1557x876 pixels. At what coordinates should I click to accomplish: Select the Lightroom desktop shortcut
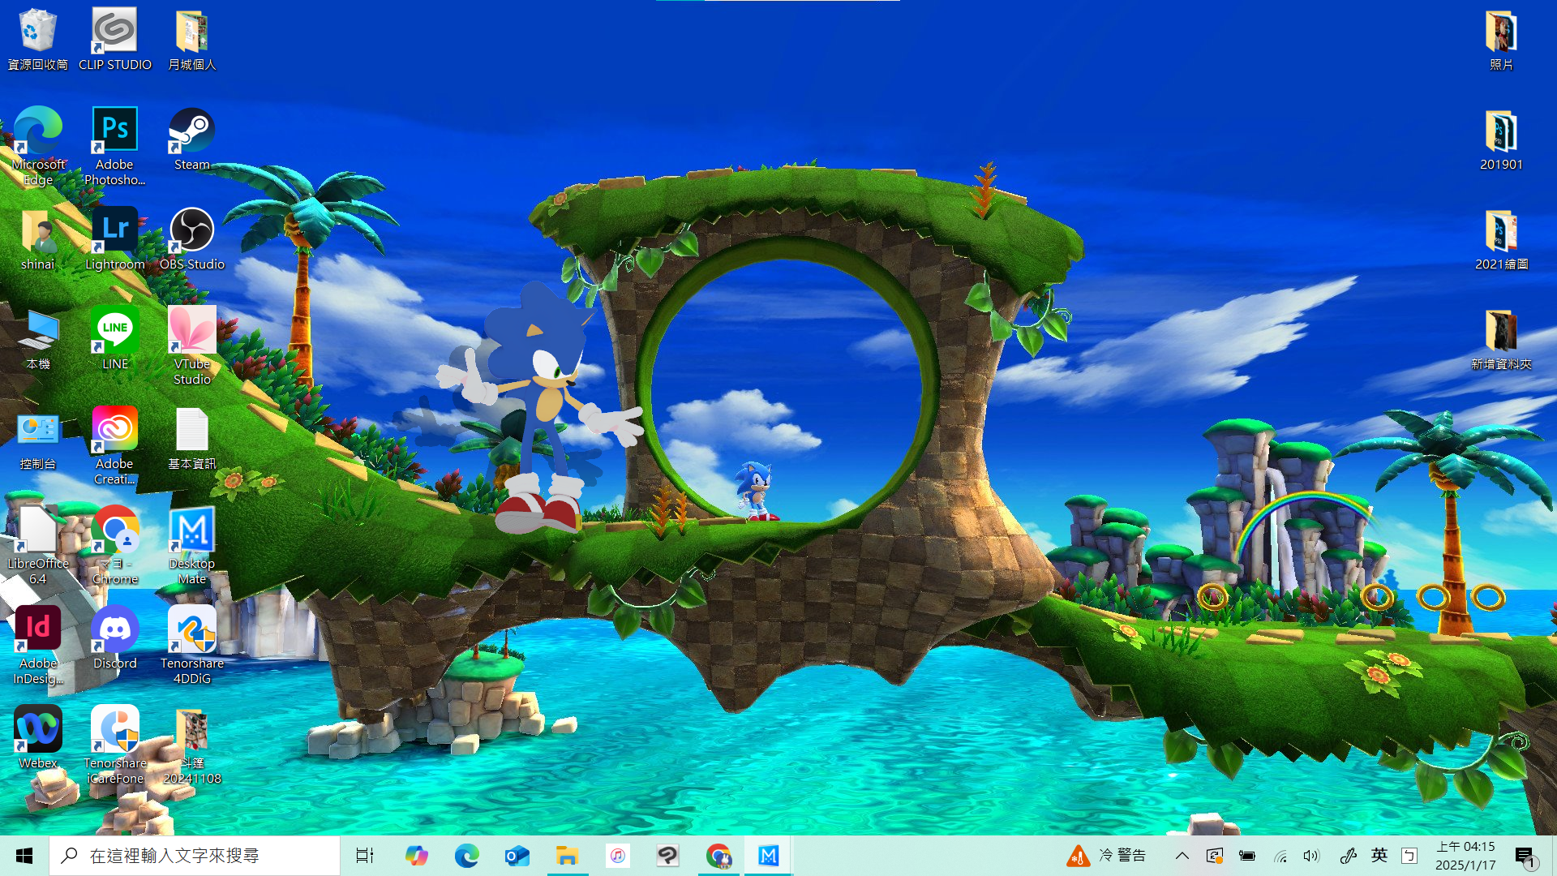114,239
